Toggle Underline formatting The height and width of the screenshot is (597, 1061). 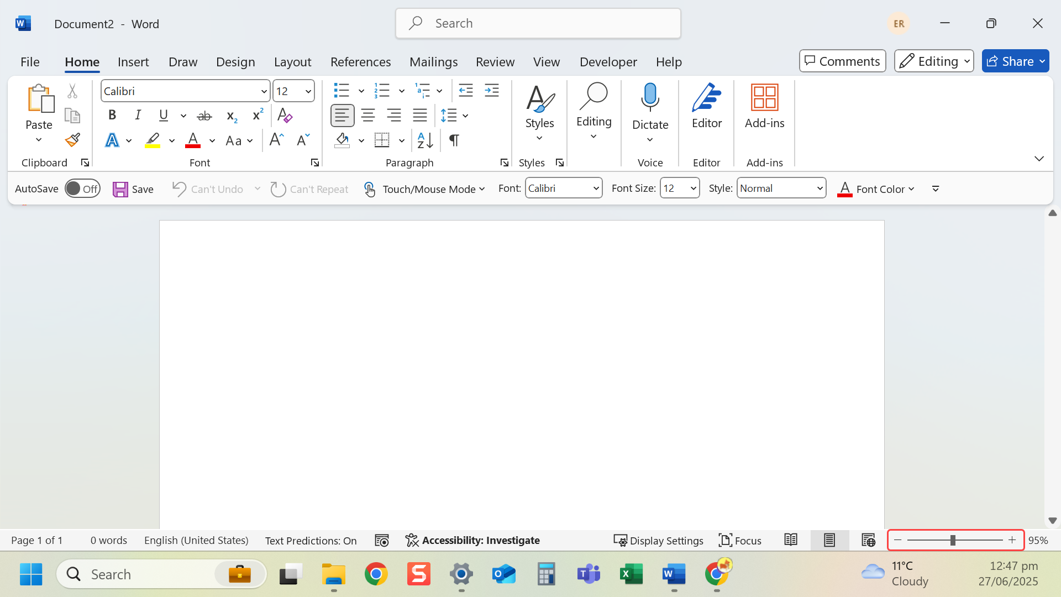click(164, 115)
